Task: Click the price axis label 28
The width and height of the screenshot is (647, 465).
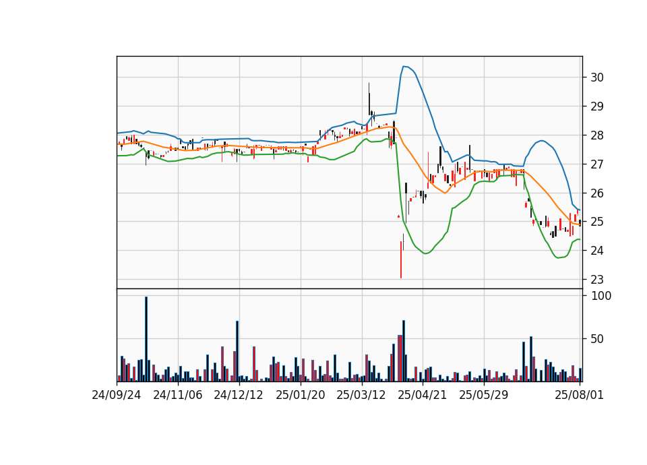Action: pos(597,135)
